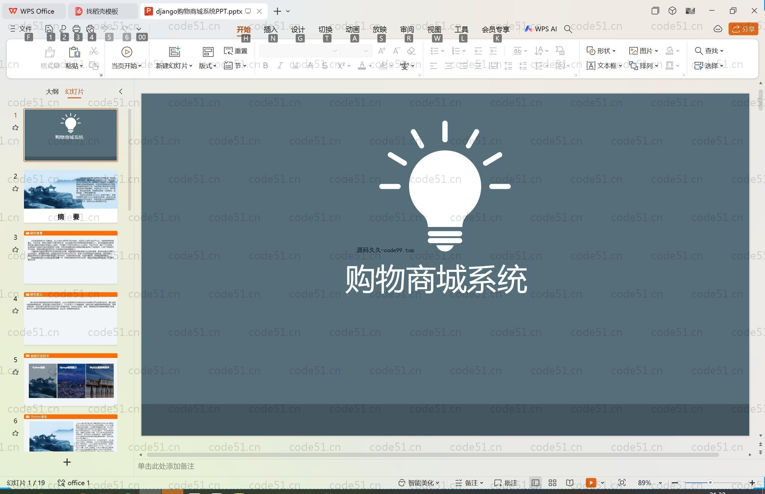Viewport: 765px width, 494px height.
Task: Click the 重置 reset button
Action: tap(236, 51)
